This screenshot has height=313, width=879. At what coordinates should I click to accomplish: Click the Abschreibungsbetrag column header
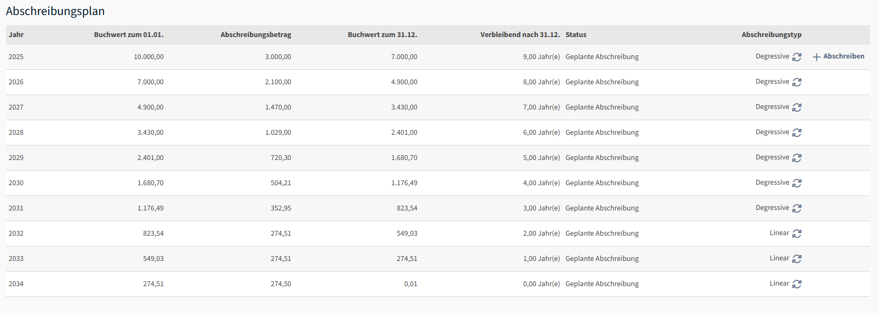pos(256,35)
